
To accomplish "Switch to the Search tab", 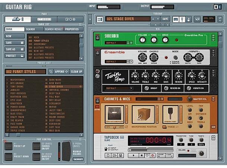I will click(34, 29).
